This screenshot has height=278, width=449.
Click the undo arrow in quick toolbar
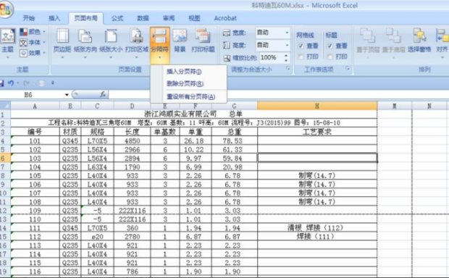(11, 83)
